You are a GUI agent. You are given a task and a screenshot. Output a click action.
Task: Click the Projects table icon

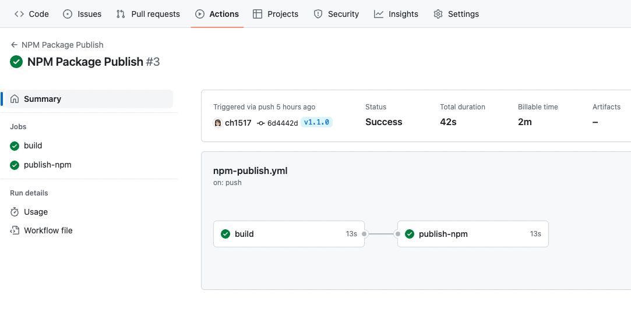(x=258, y=14)
